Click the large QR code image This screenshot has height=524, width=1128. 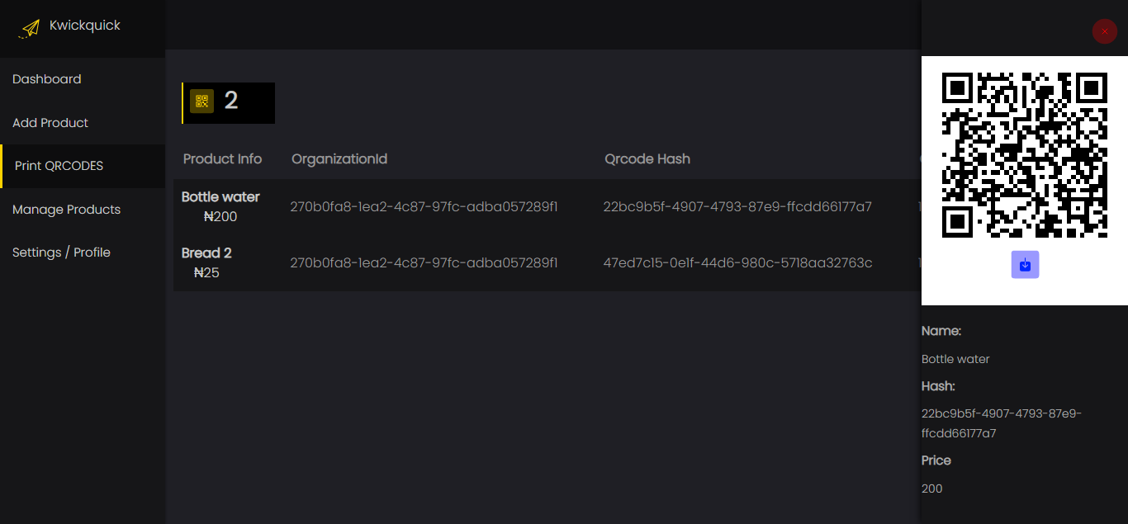point(1025,155)
